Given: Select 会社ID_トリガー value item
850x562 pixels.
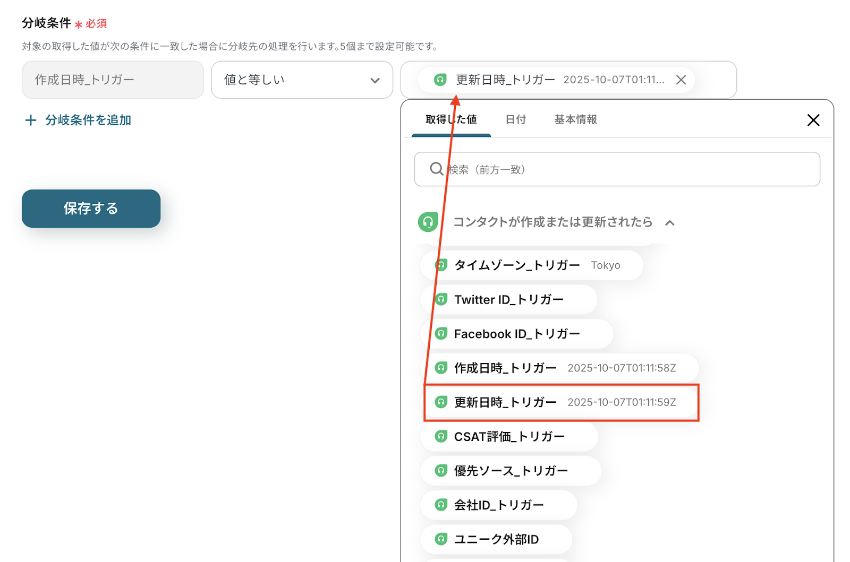Looking at the screenshot, I should [498, 505].
